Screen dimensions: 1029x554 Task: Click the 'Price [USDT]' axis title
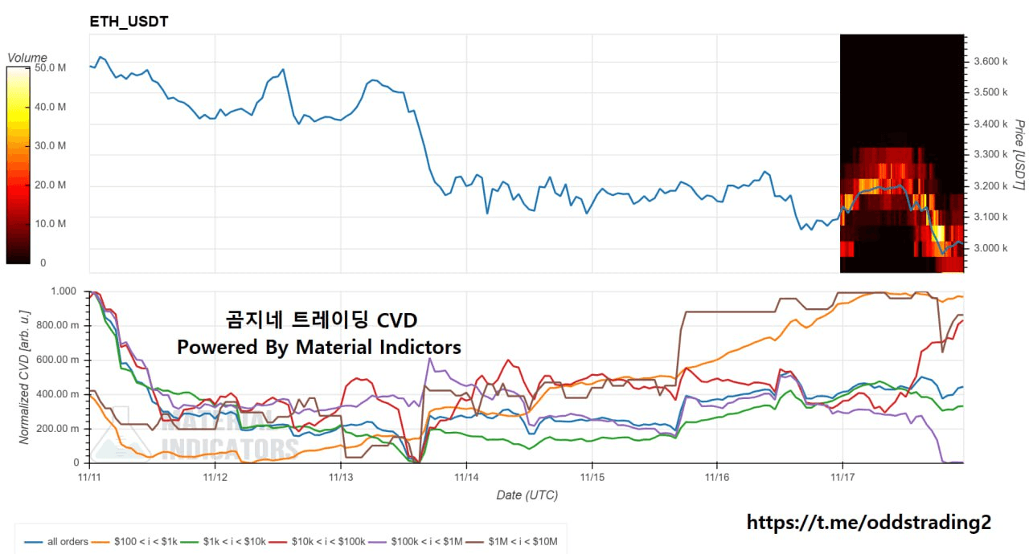pos(1019,155)
